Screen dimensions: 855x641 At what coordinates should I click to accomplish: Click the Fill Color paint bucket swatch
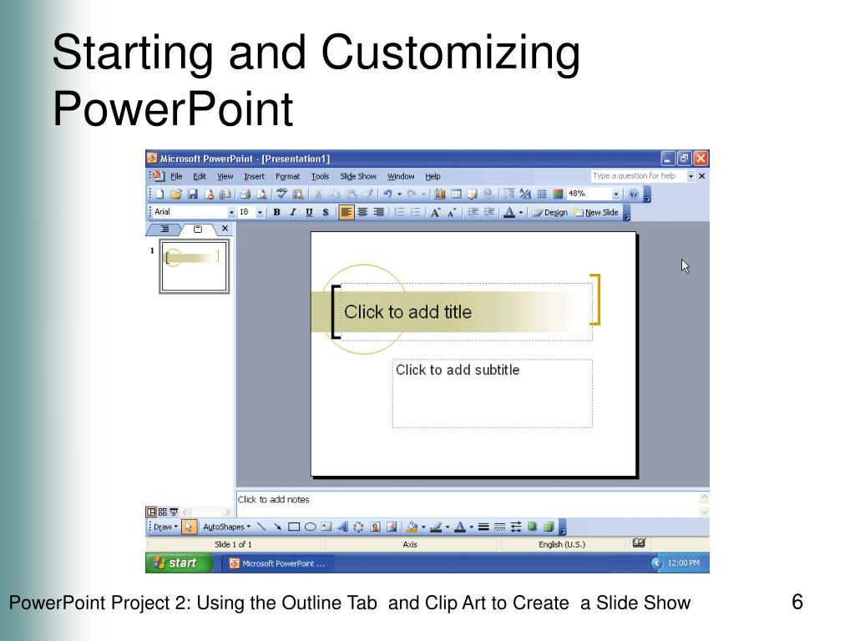pos(412,527)
